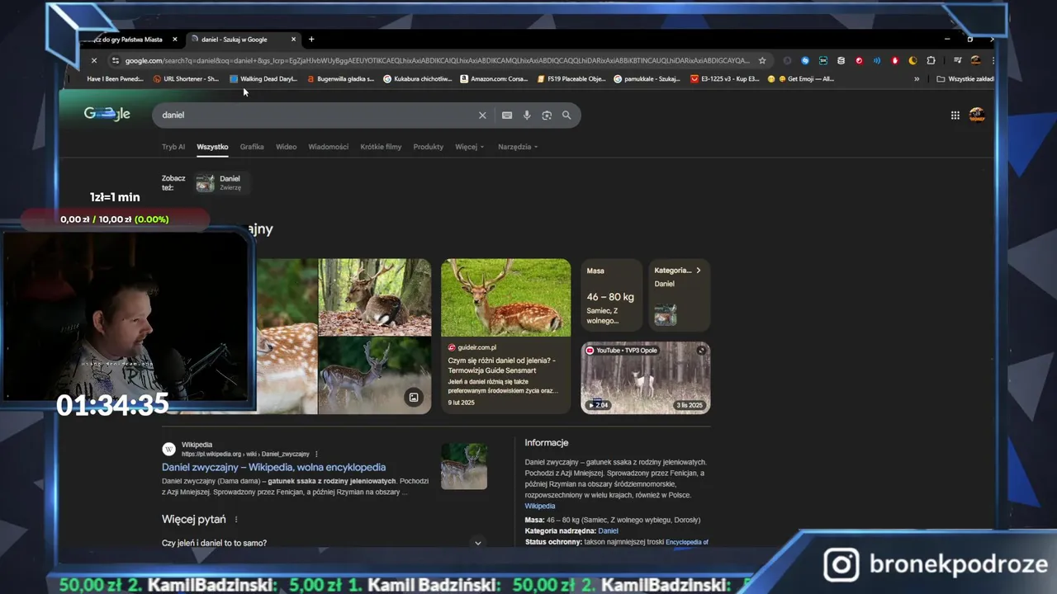Open a new tab with the plus button
The height and width of the screenshot is (594, 1057).
[x=311, y=39]
